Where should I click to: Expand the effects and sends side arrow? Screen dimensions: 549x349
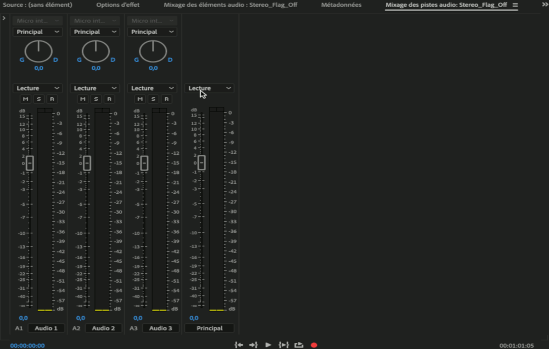pyautogui.click(x=4, y=18)
